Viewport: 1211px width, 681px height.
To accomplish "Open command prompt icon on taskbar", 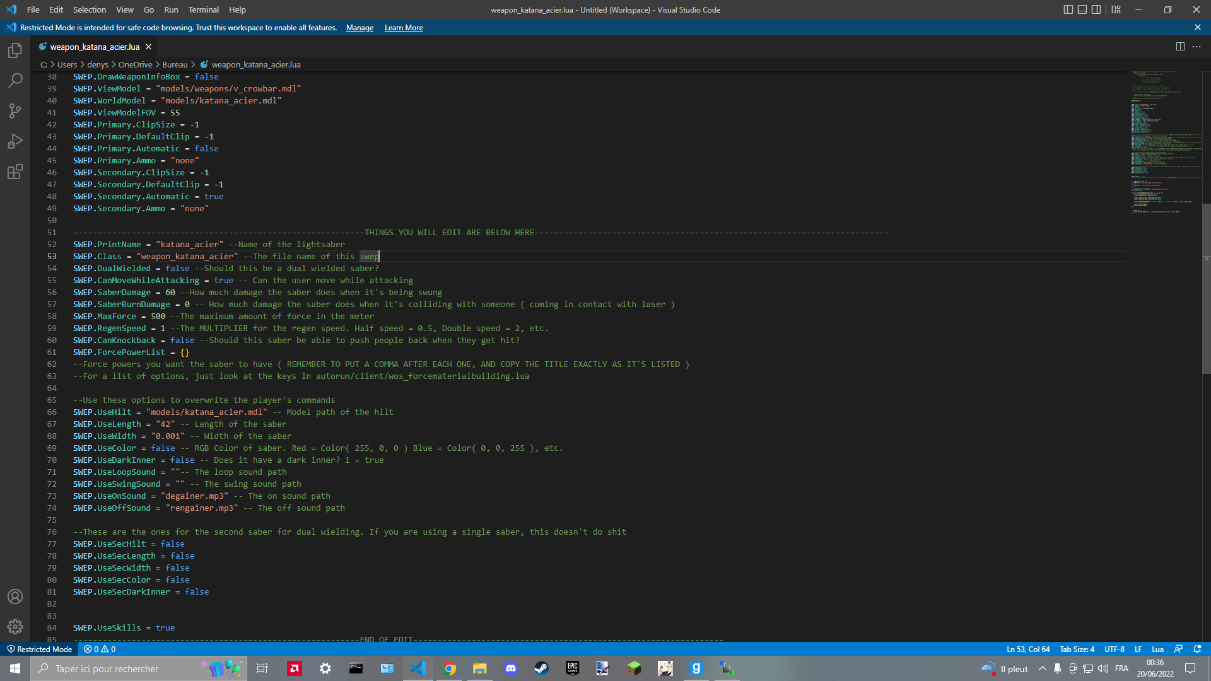I will click(356, 668).
